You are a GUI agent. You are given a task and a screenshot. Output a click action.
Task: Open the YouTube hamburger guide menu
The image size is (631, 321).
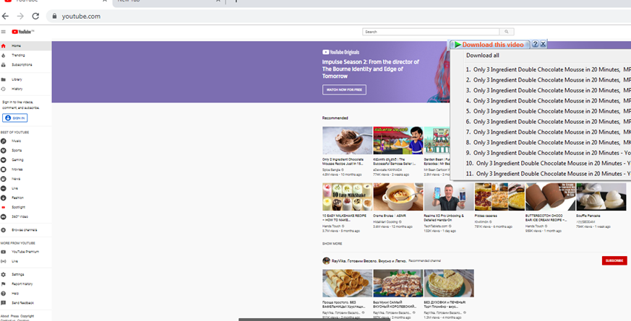pyautogui.click(x=4, y=32)
